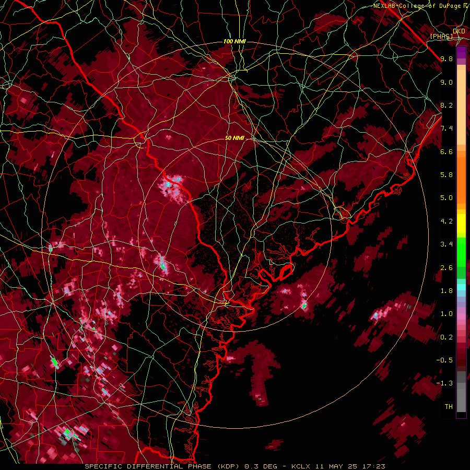The height and width of the screenshot is (470, 470).
Task: Click the -1.3 legend value
Action: [444, 383]
